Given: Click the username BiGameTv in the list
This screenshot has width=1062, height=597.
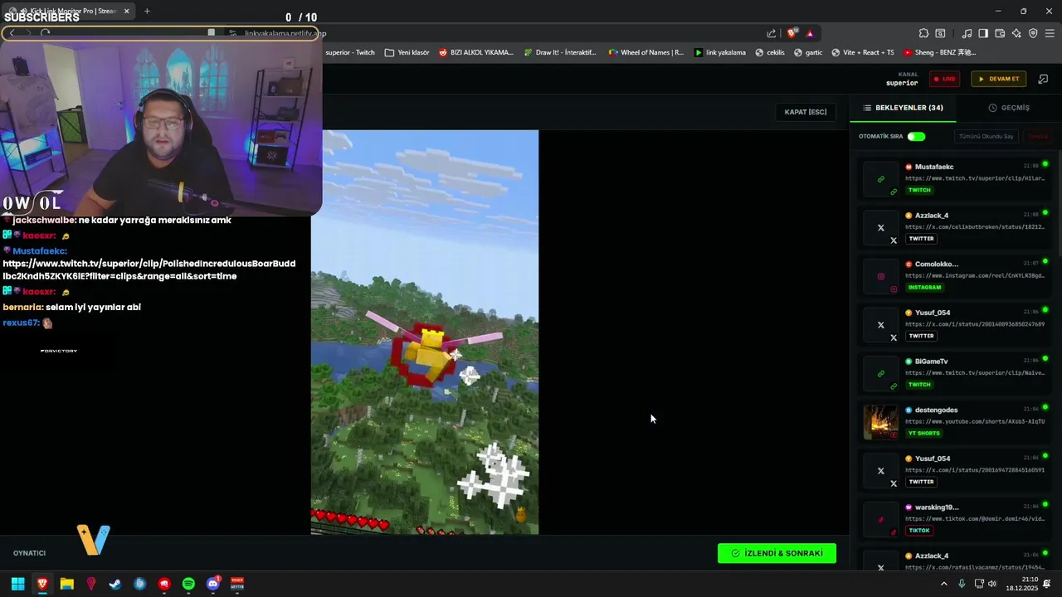Looking at the screenshot, I should [x=931, y=362].
